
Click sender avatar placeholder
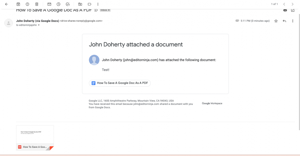[x=8, y=23]
